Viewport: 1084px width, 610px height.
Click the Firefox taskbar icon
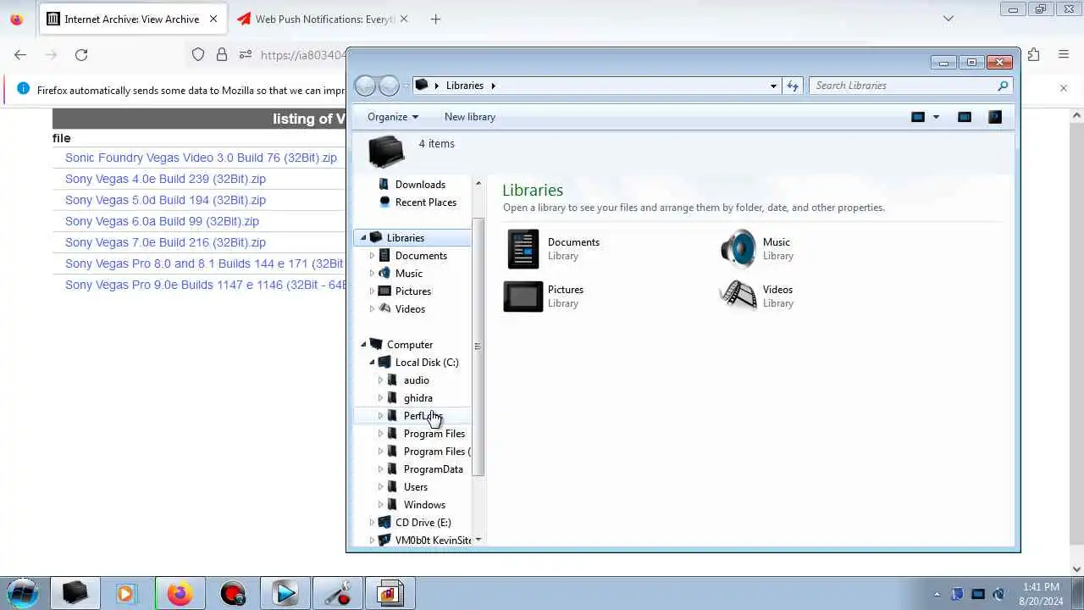coord(180,594)
